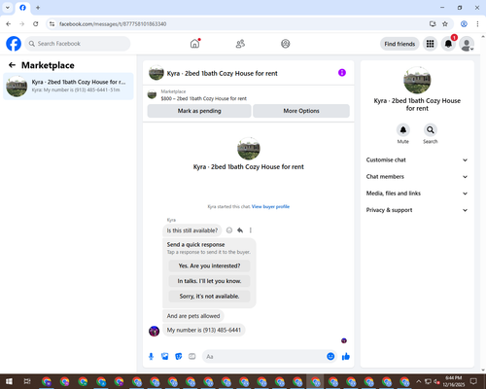Click the 'And are pets allowed' message
Viewport: 486px width, 389px height.
click(x=193, y=316)
